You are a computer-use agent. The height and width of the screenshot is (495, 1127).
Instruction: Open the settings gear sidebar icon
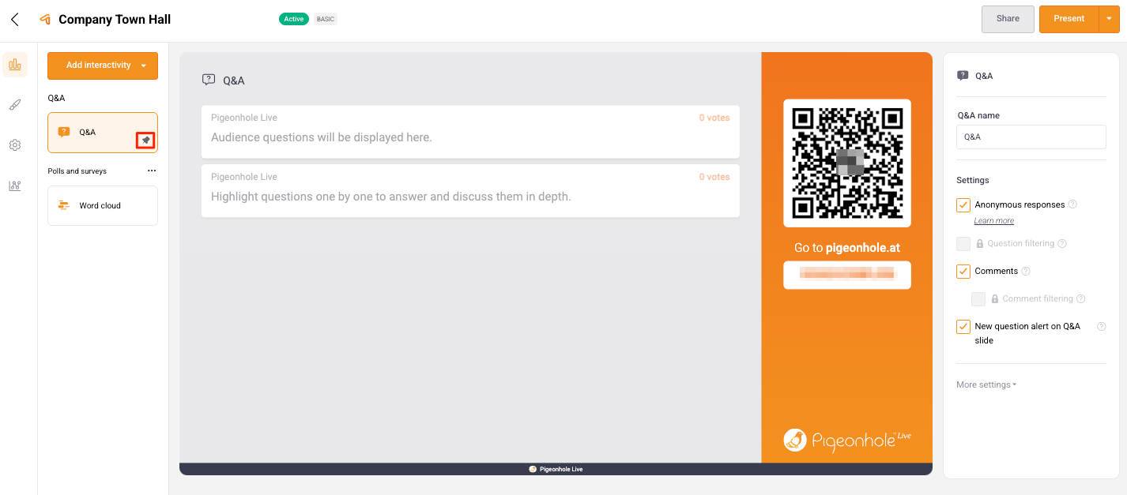pyautogui.click(x=15, y=145)
